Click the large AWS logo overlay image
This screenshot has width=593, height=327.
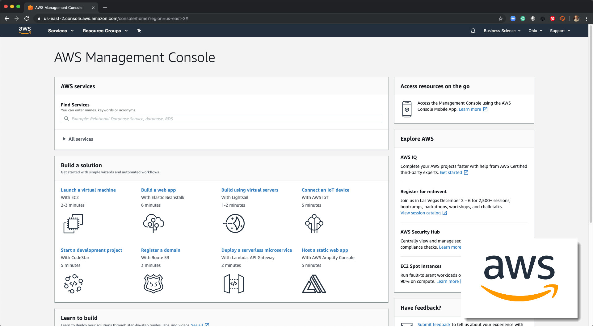click(519, 278)
